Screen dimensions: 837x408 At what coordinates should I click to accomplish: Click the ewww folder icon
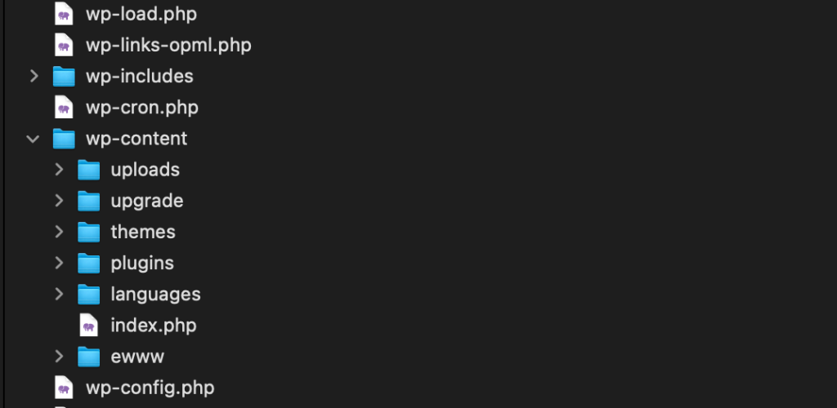coord(88,357)
